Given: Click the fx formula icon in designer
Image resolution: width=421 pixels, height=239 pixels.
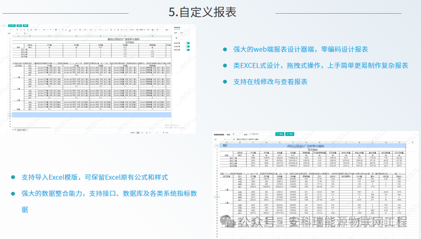Looking at the screenshot, I should click(x=25, y=33).
